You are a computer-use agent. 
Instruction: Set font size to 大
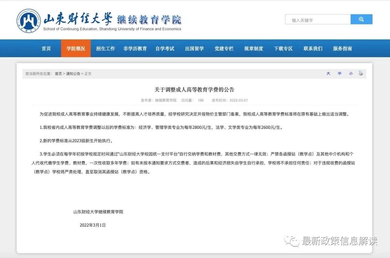tap(328, 74)
